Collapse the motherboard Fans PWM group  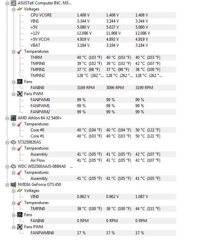13,94
